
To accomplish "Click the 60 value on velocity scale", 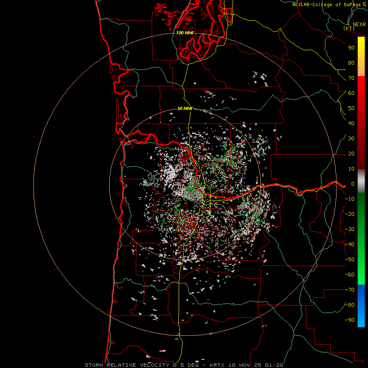I will [351, 93].
